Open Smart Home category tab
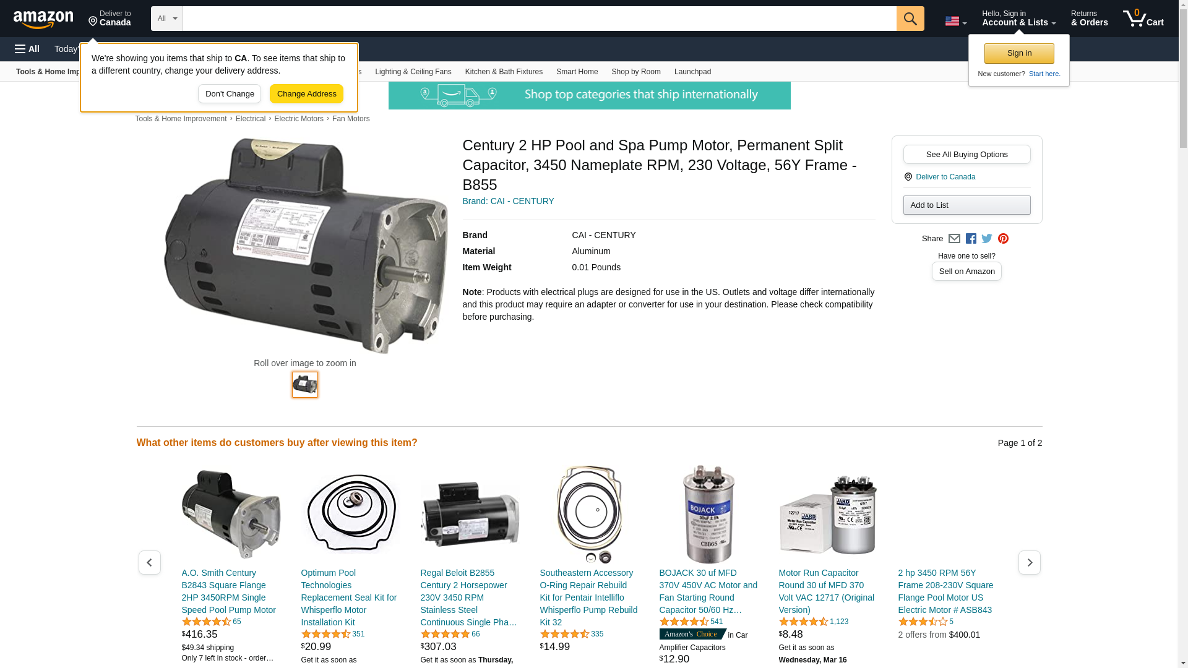 click(577, 72)
